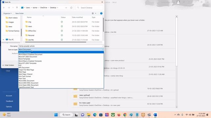211x118 pixels.
Task: Sort by Name column header
Action: 29,17
